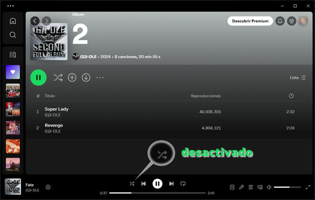Viewport: 315px width, 200px height.
Task: Click the Título column header
Action: point(50,96)
